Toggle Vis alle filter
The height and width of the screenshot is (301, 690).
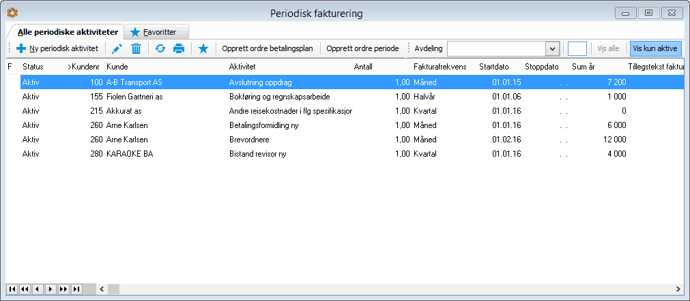click(x=608, y=49)
